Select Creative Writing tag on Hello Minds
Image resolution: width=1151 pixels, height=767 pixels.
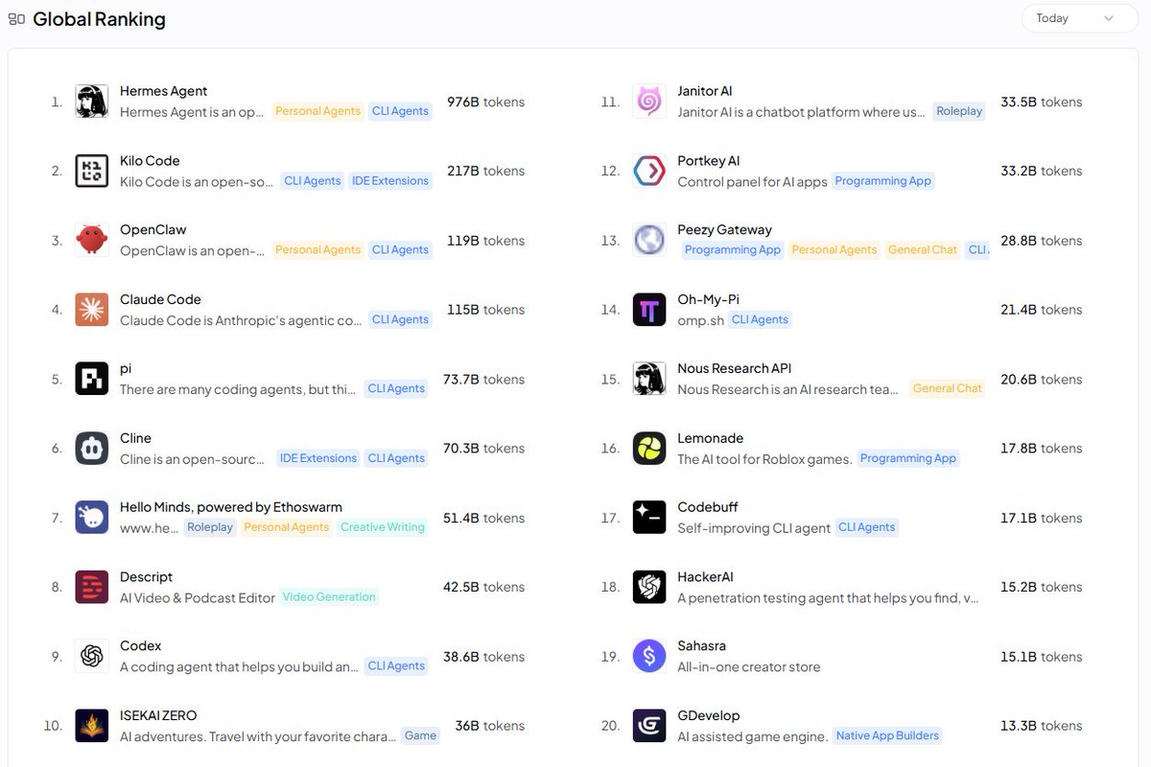pos(383,527)
